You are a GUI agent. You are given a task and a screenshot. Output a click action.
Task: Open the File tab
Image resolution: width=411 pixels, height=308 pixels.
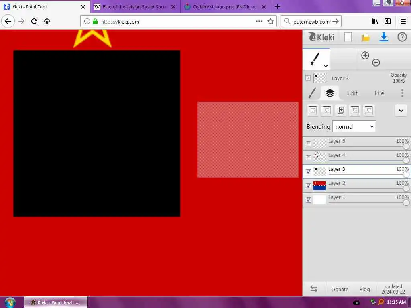click(379, 93)
